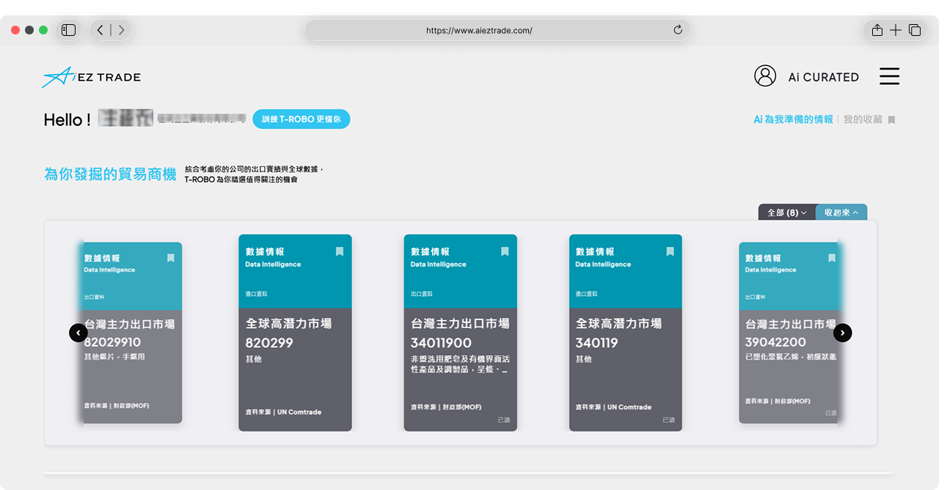
Task: Click the AiEZ Trade logo
Action: [x=92, y=77]
